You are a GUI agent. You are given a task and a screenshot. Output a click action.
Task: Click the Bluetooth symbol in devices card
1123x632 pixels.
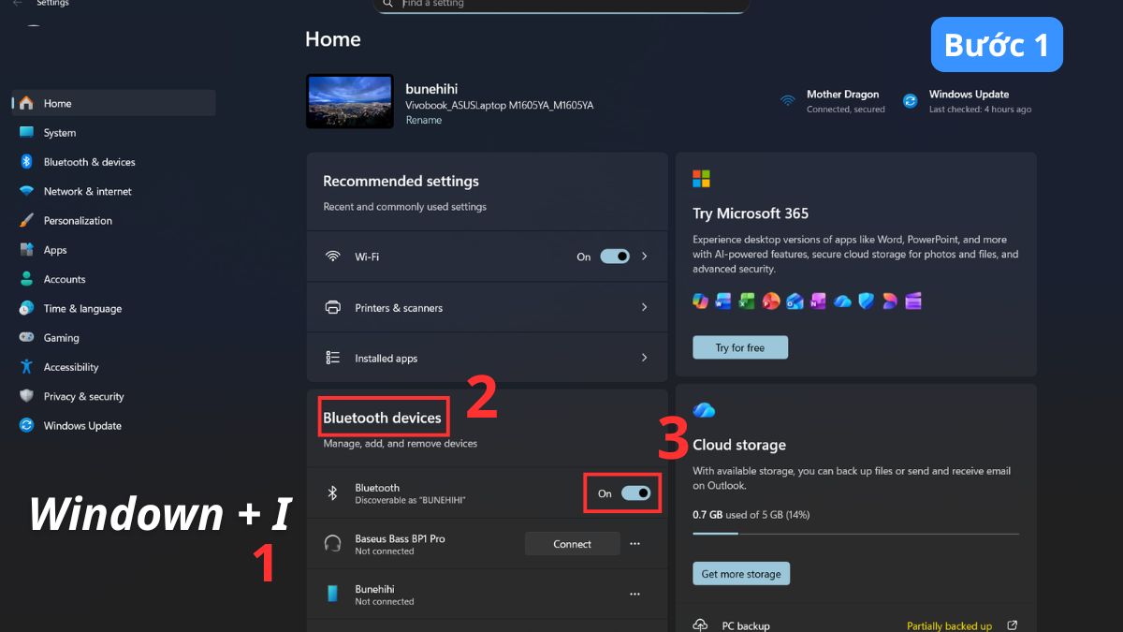332,493
